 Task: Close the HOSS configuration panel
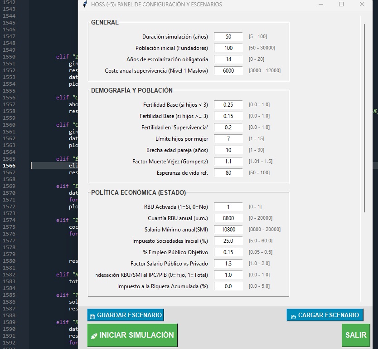point(362,5)
